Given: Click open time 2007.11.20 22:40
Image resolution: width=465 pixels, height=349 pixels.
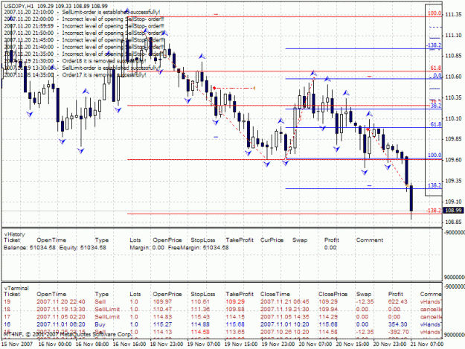Looking at the screenshot, I should 61,302.
